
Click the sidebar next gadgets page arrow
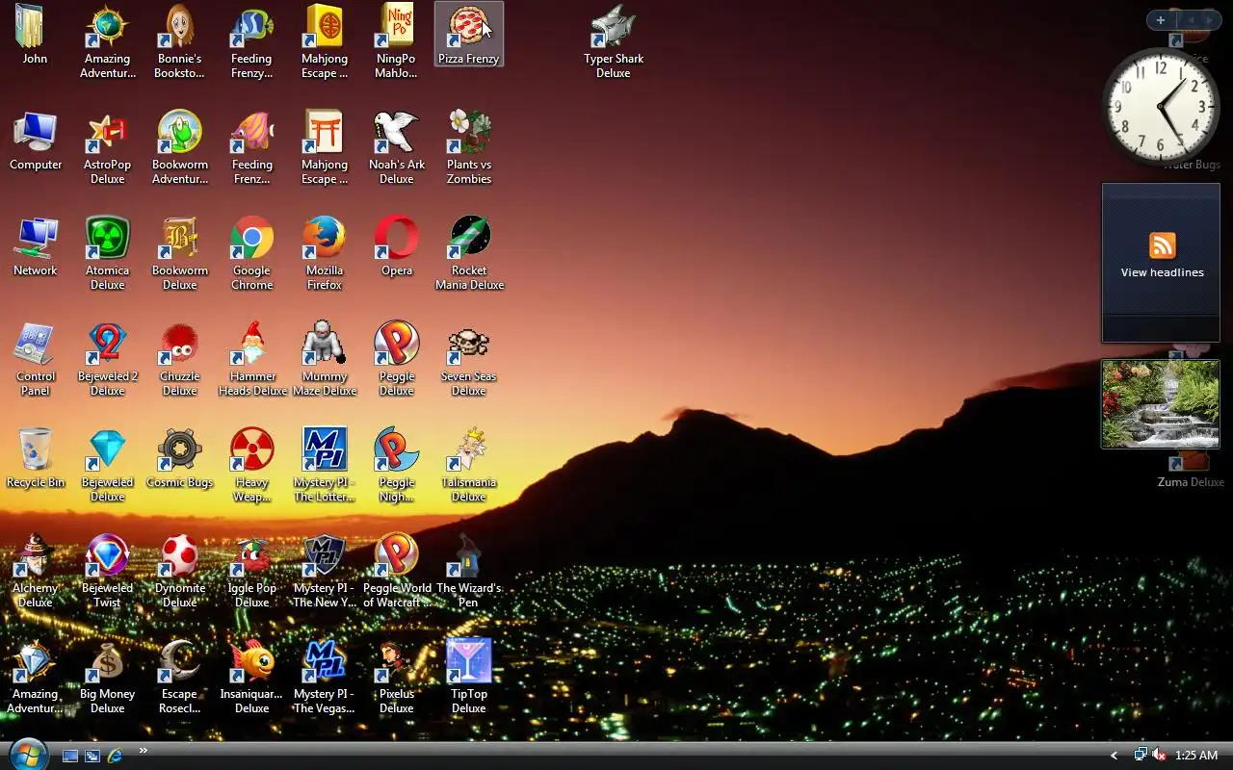[x=1210, y=20]
